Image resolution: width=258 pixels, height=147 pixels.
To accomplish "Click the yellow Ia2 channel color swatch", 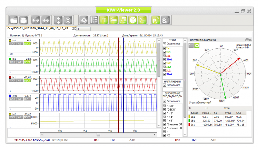I will pos(10,114).
